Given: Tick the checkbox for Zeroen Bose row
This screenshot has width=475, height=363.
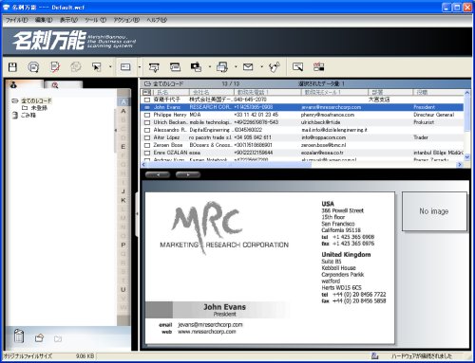Looking at the screenshot, I should coord(147,145).
